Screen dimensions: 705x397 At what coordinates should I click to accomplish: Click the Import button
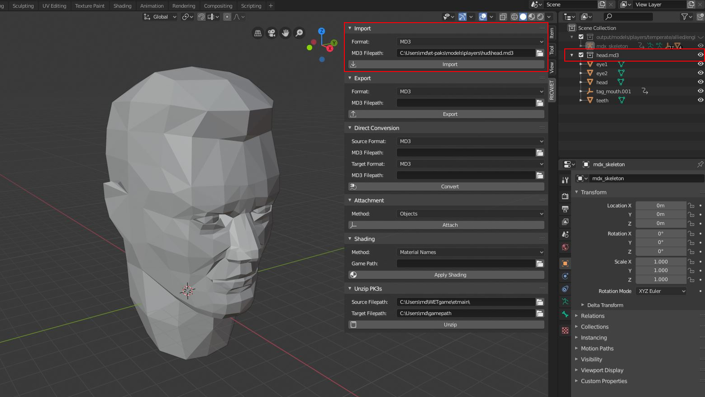[x=450, y=64]
